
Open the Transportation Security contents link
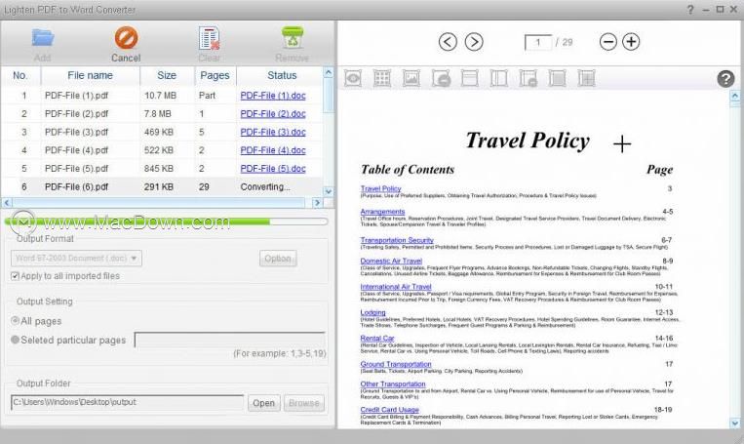(x=397, y=240)
